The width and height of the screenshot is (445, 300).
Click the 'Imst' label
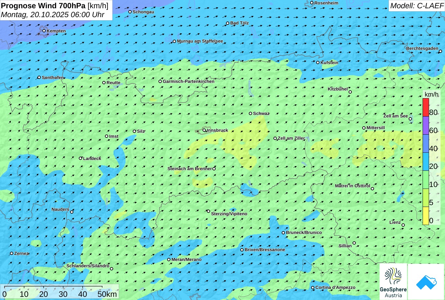[x=114, y=136]
